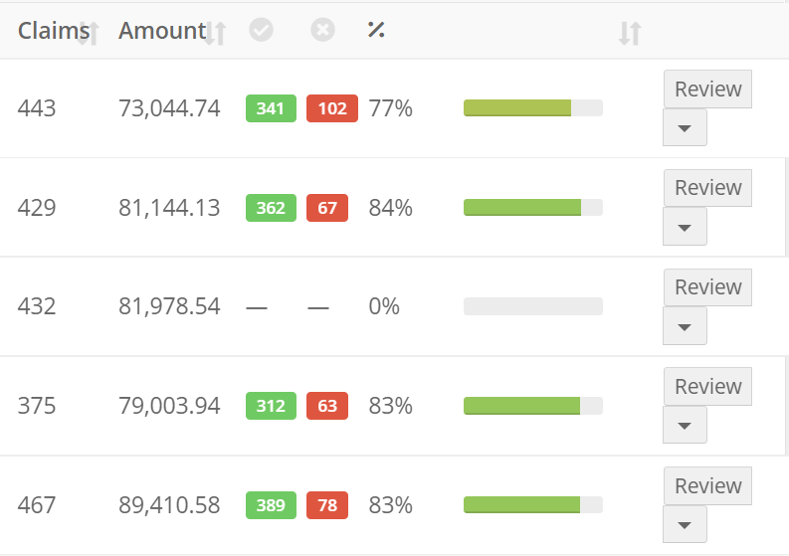Image resolution: width=789 pixels, height=556 pixels.
Task: Click the claims count 467
Action: point(37,504)
